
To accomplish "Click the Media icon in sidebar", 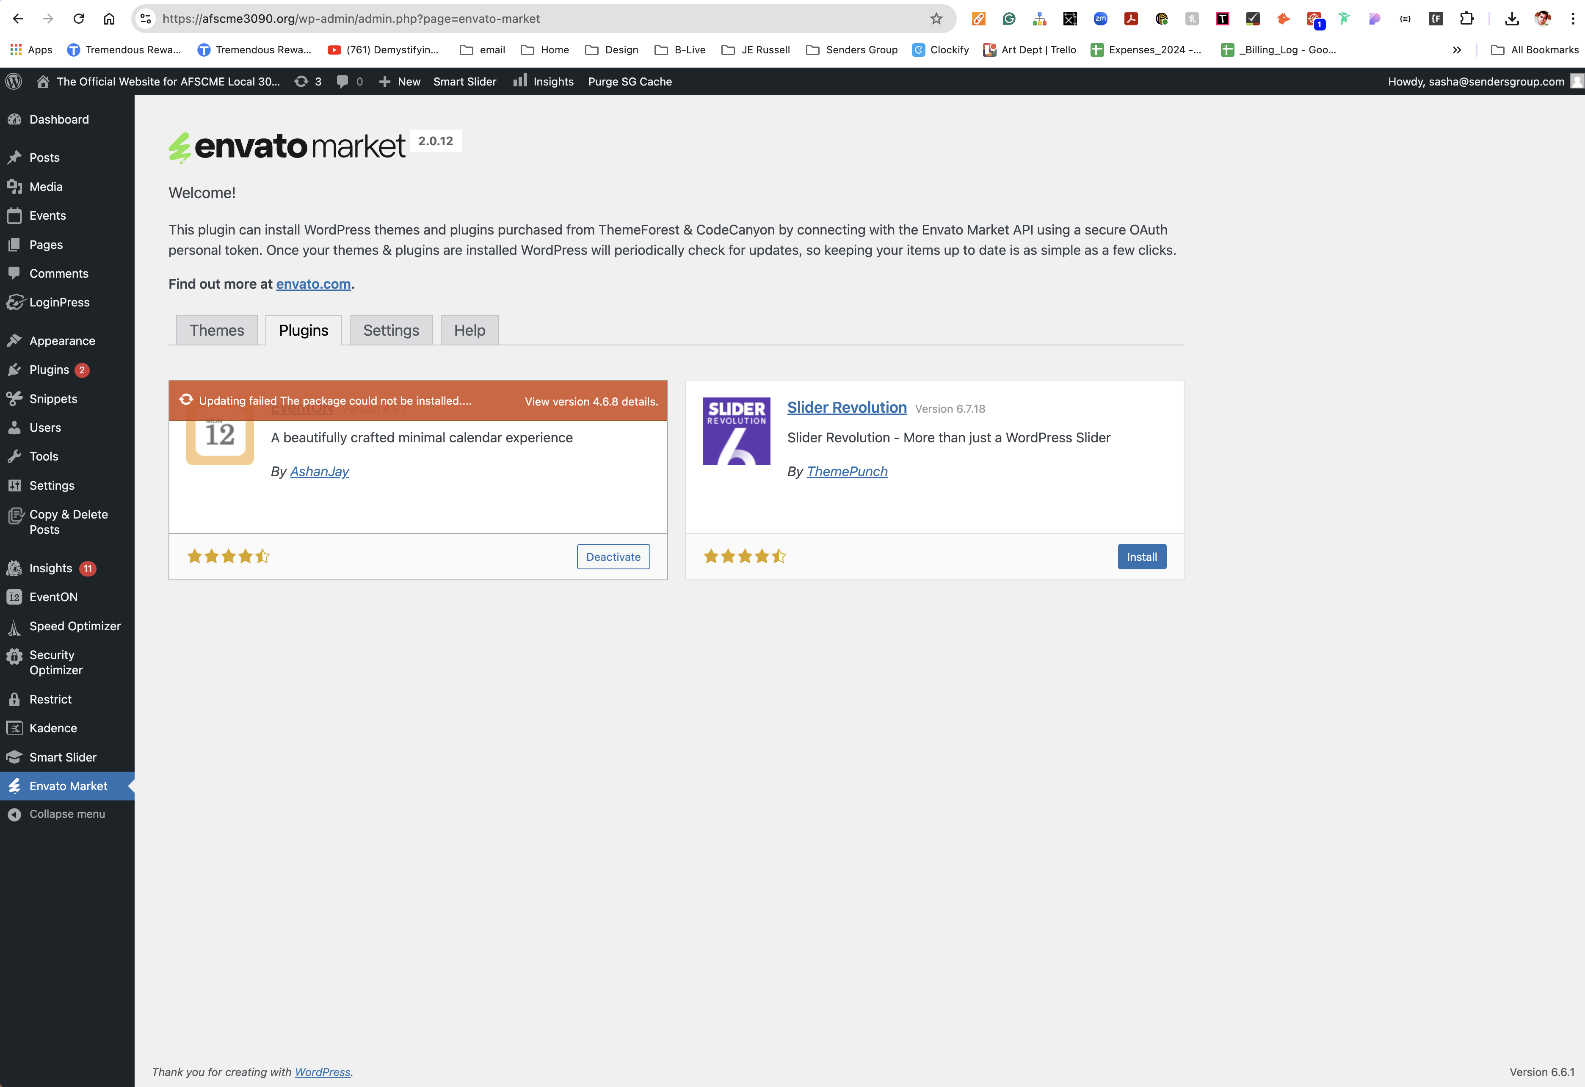I will coord(14,187).
